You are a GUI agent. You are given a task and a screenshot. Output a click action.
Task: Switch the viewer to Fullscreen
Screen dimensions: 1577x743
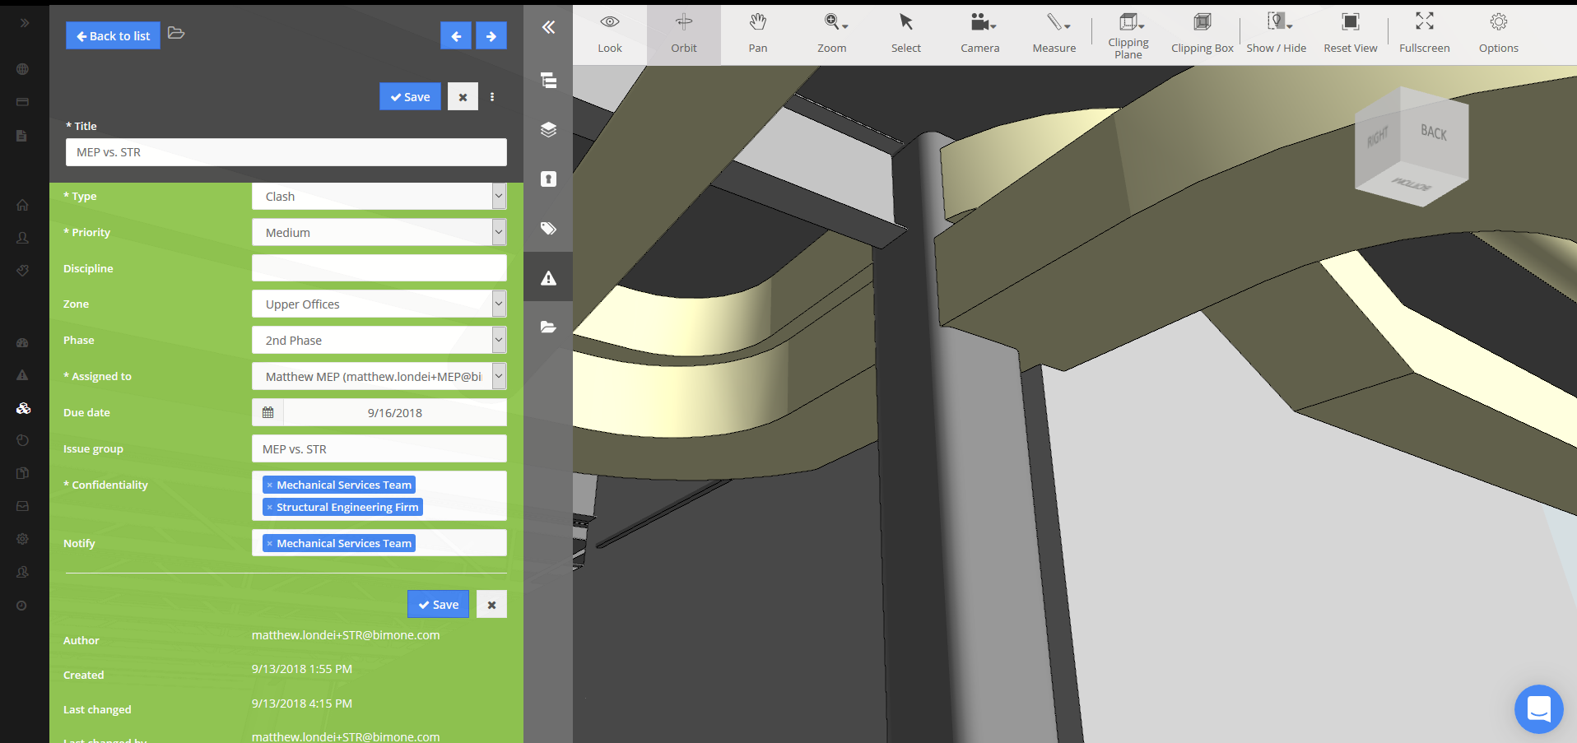point(1425,35)
